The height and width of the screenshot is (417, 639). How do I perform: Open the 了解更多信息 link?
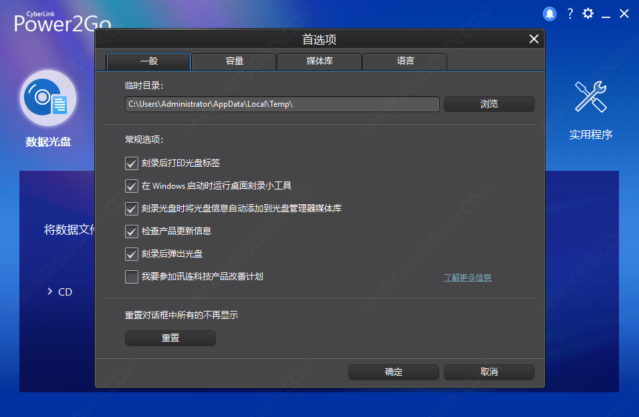coord(467,278)
